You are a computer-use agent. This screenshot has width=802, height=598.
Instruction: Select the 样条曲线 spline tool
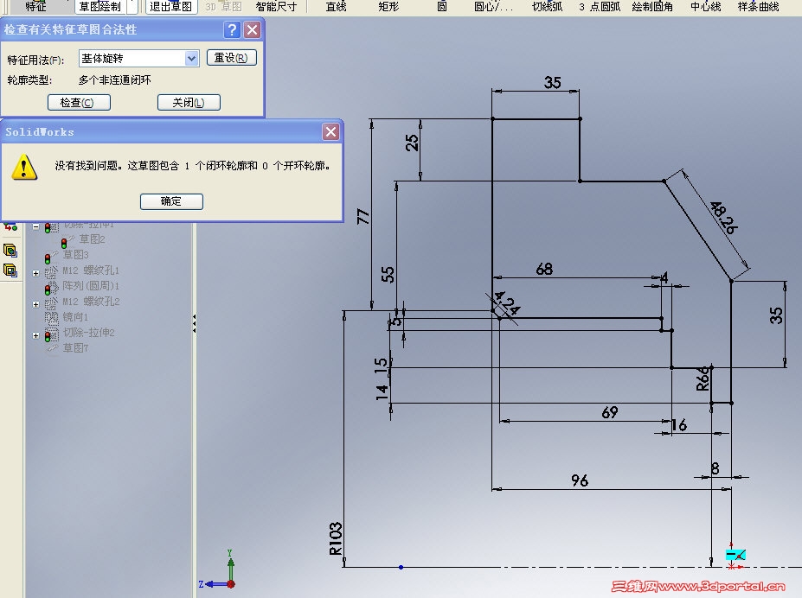coord(758,7)
